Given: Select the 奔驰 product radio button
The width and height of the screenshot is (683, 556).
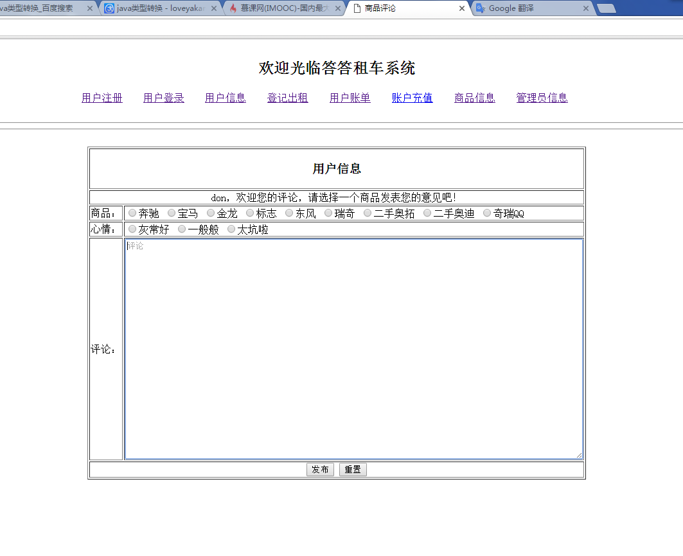Looking at the screenshot, I should click(x=132, y=213).
